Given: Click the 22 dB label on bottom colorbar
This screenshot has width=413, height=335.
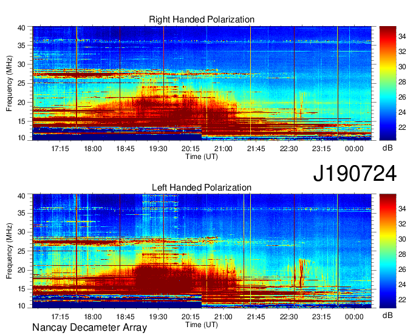Looking at the screenshot, I should (x=402, y=300).
